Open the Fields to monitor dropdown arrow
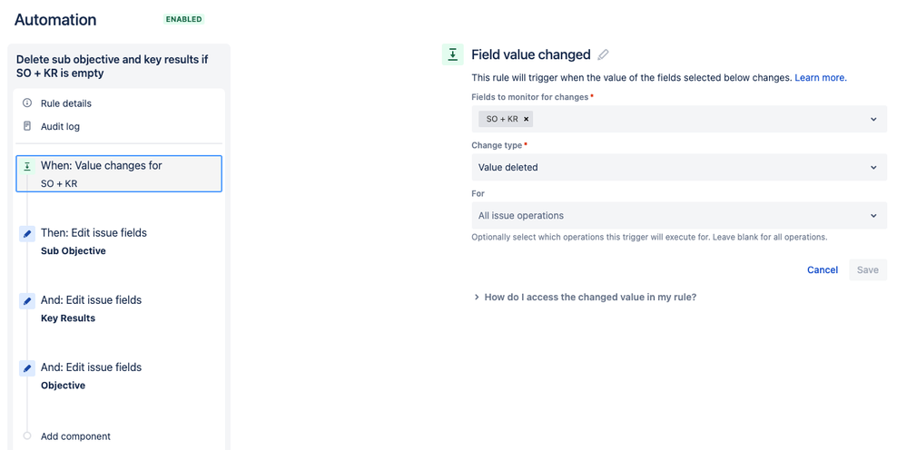 pos(872,119)
